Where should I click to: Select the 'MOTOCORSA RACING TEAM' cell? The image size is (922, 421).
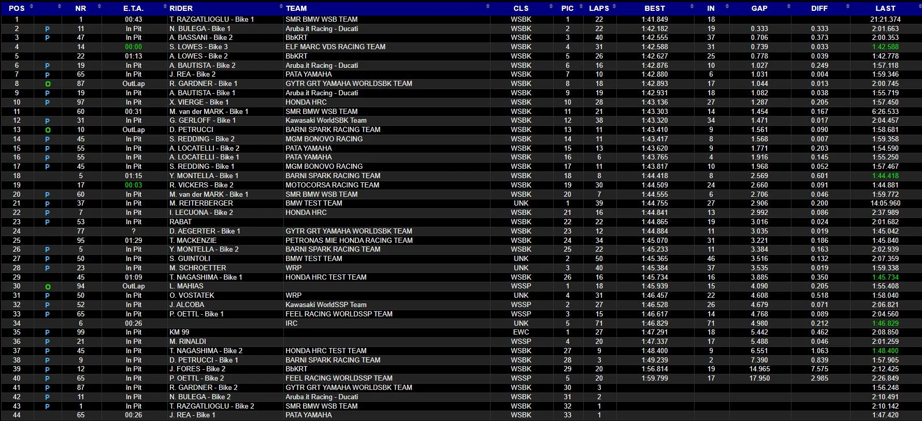(332, 185)
